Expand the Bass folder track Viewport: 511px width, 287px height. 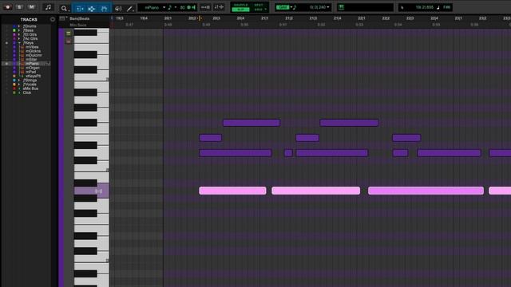pos(19,30)
